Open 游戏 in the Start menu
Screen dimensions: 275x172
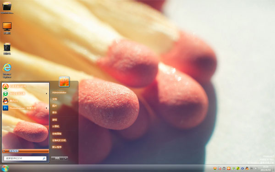(55, 120)
